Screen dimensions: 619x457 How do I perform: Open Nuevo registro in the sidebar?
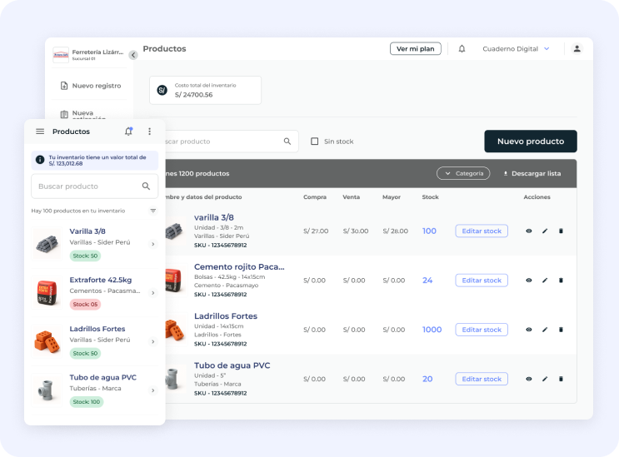click(91, 86)
